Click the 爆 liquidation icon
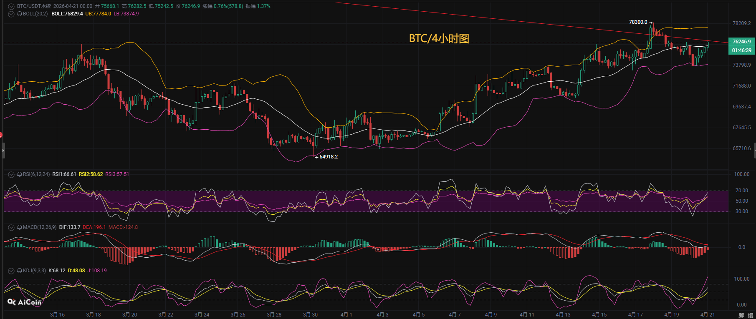This screenshot has height=319, width=756. point(750,315)
